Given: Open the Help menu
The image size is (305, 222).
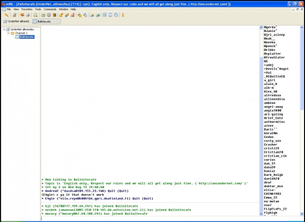Looking at the screenshot, I should [x=73, y=9].
